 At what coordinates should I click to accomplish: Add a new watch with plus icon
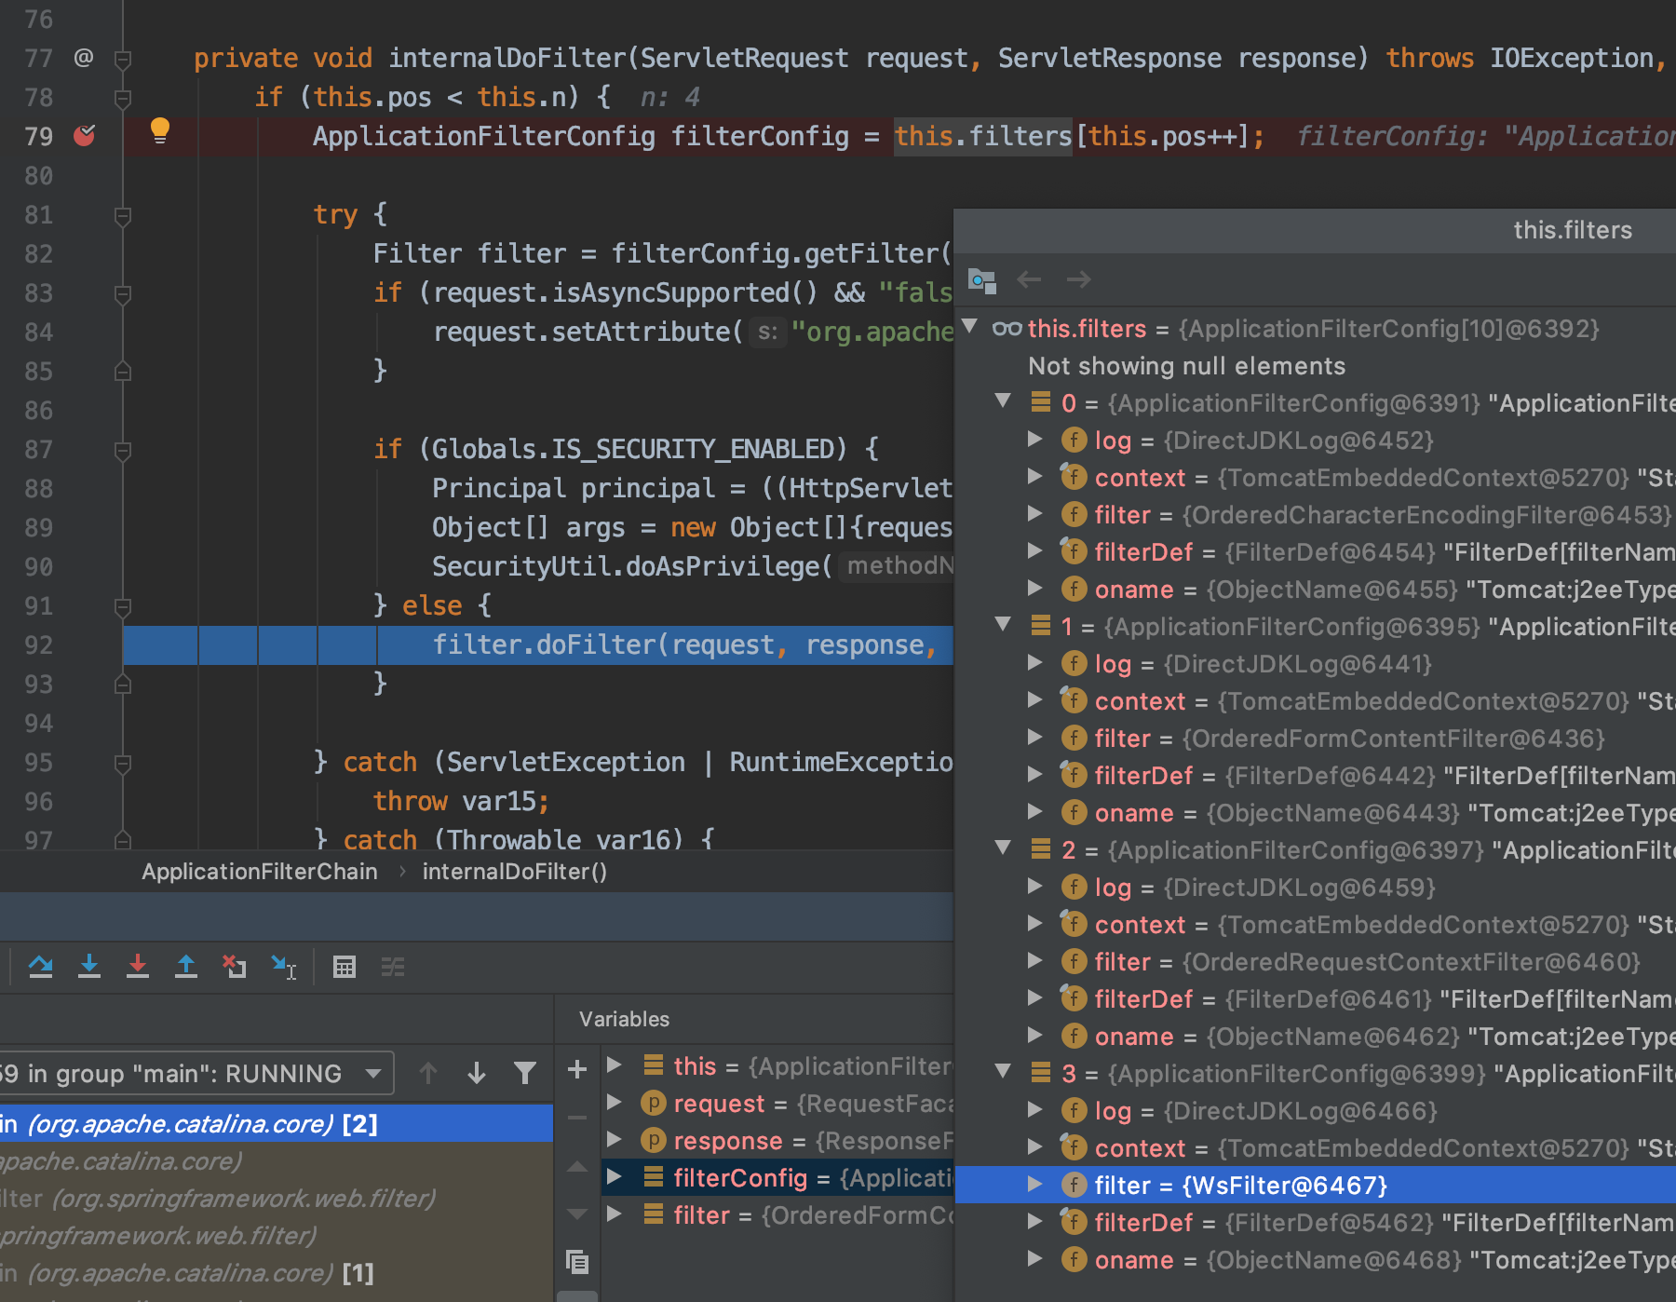pos(577,1069)
